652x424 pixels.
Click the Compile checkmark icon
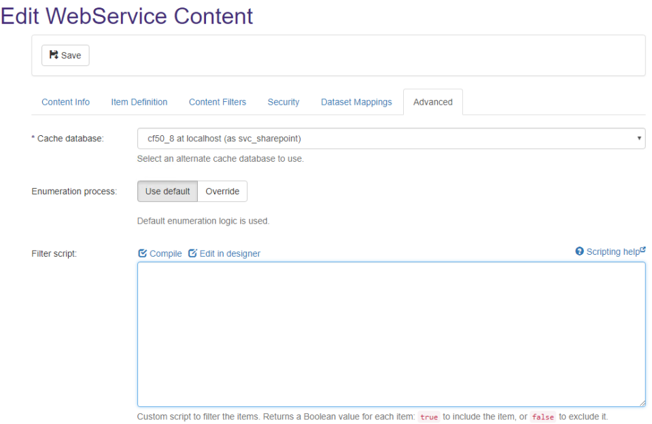click(142, 253)
